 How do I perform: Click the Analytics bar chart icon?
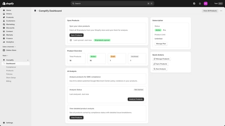point(4,42)
